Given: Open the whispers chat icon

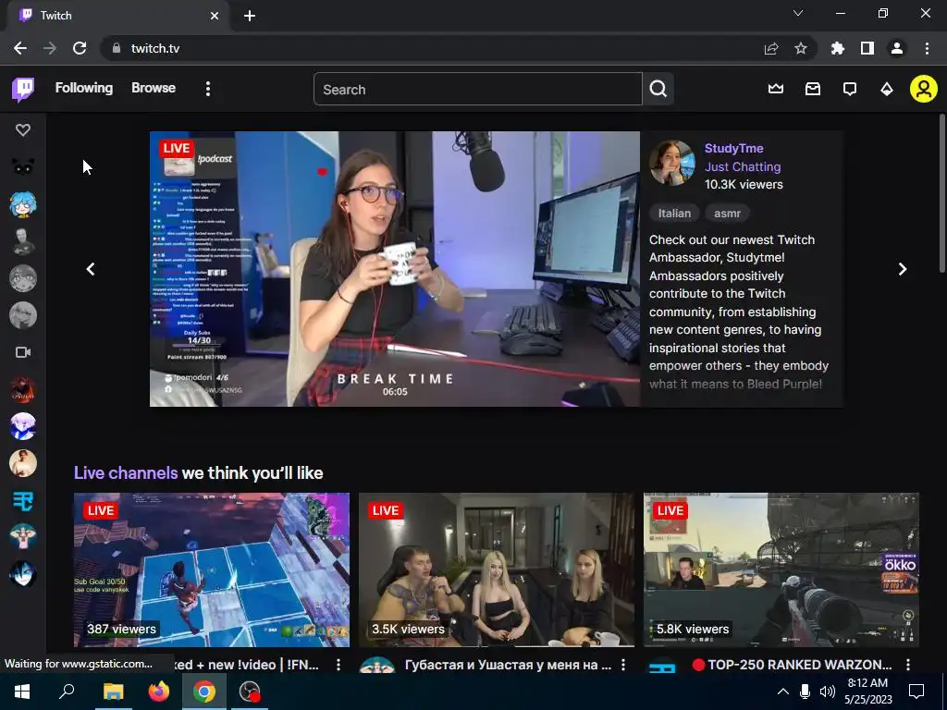Looking at the screenshot, I should click(850, 89).
